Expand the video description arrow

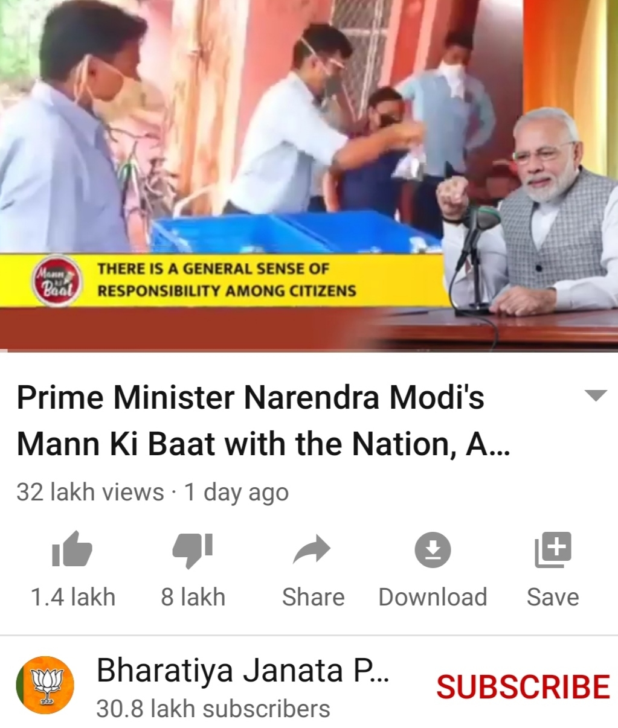point(596,396)
